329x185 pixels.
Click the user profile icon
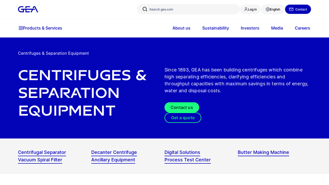click(246, 9)
